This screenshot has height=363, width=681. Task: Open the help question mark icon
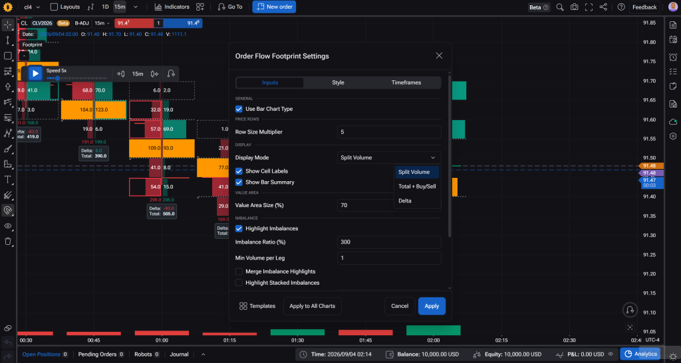tap(621, 7)
